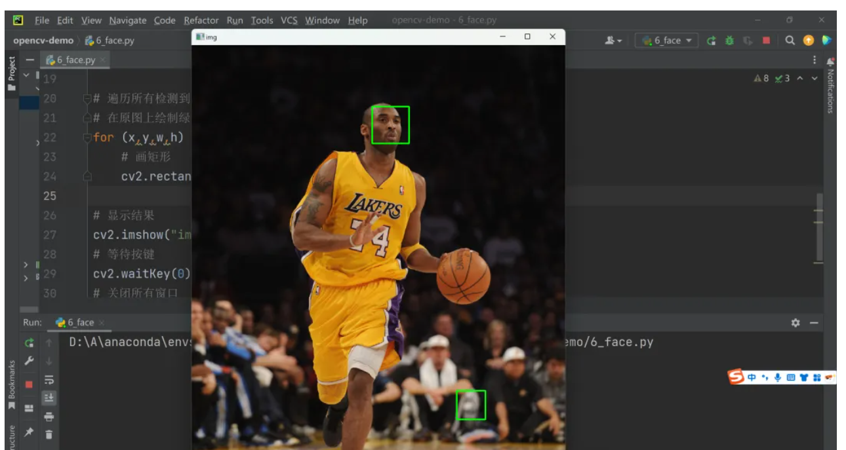Open the editor tabs three-dot menu
The width and height of the screenshot is (846, 450).
[x=815, y=60]
